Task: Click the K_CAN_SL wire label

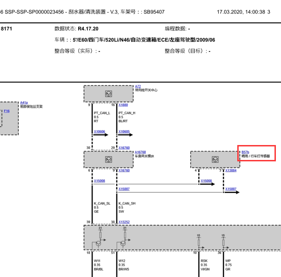Action: click(x=102, y=203)
